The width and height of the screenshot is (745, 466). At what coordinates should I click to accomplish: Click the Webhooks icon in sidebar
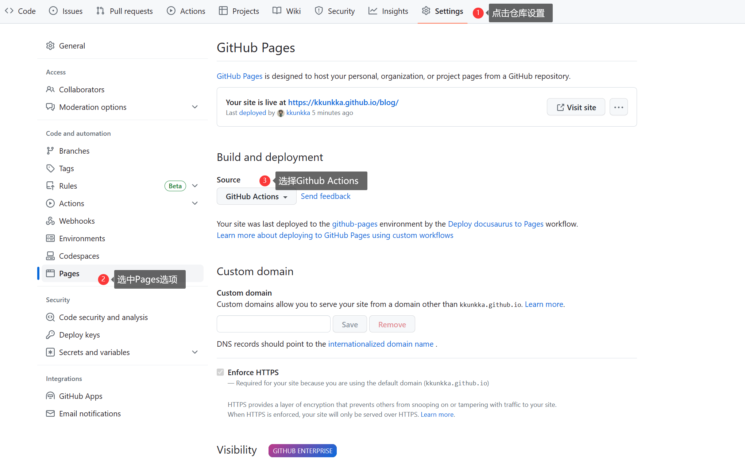[x=50, y=221]
